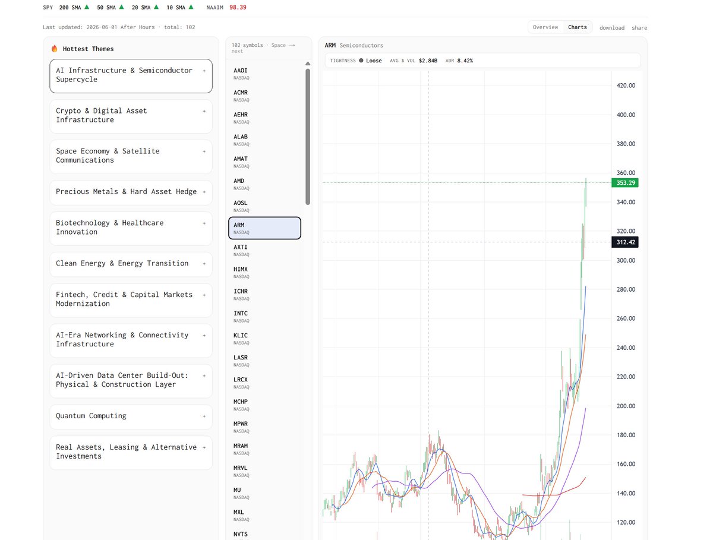Click the SPY label in top bar
Viewport: 713px width, 540px height.
click(x=48, y=7)
